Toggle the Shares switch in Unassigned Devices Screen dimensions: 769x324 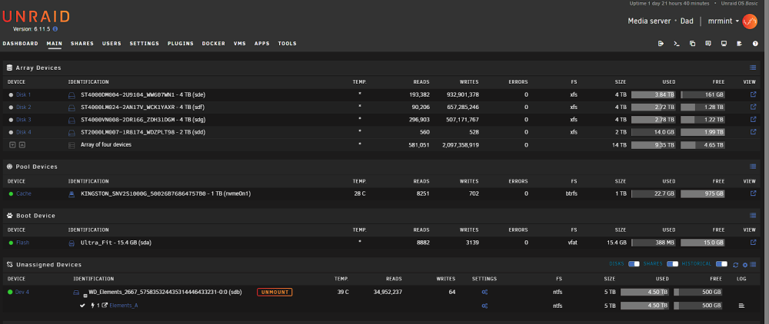tap(672, 264)
